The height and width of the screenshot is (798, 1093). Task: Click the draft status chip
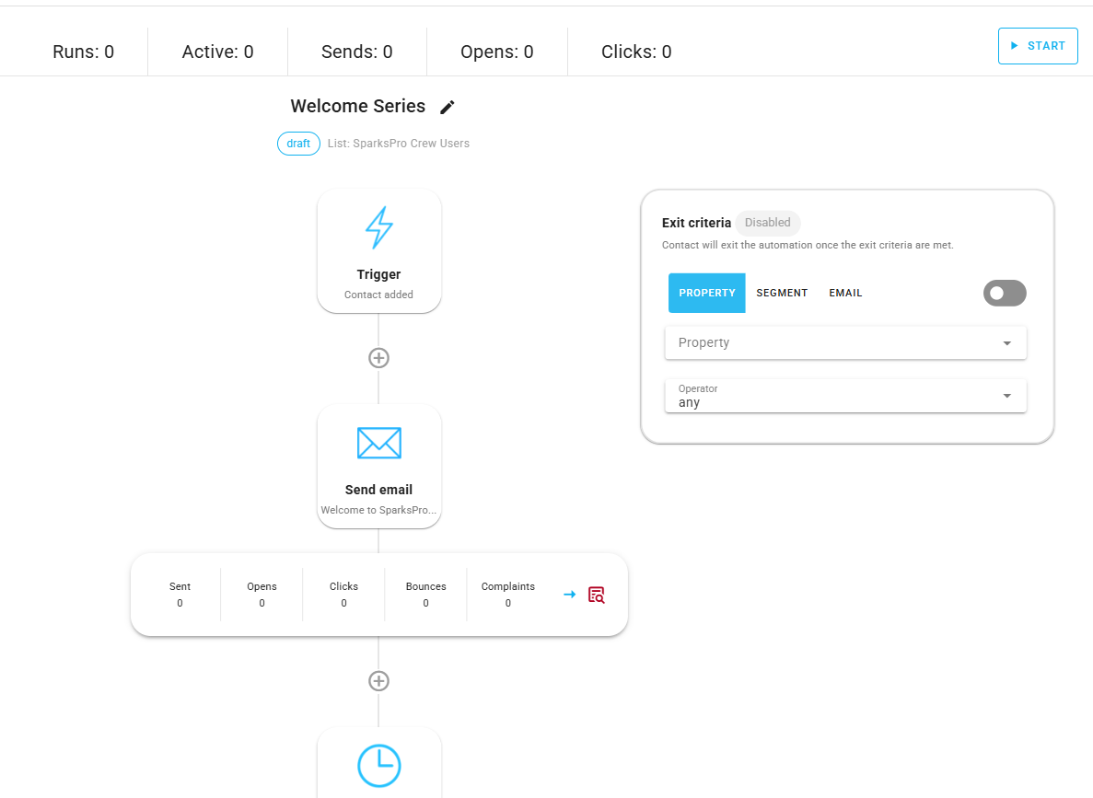coord(298,144)
